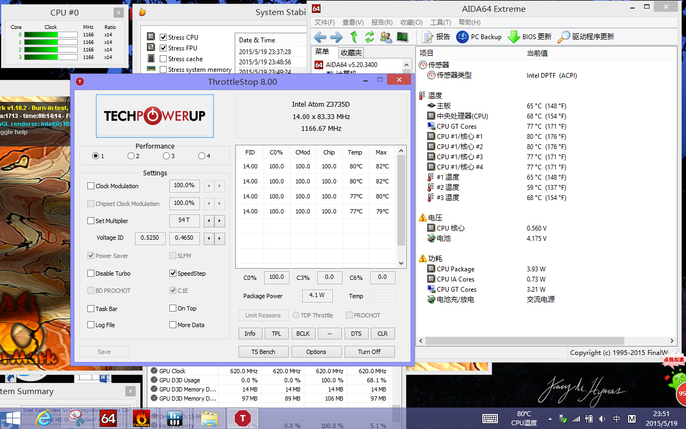686x429 pixels.
Task: Toggle the On Top checkbox
Action: (x=173, y=308)
